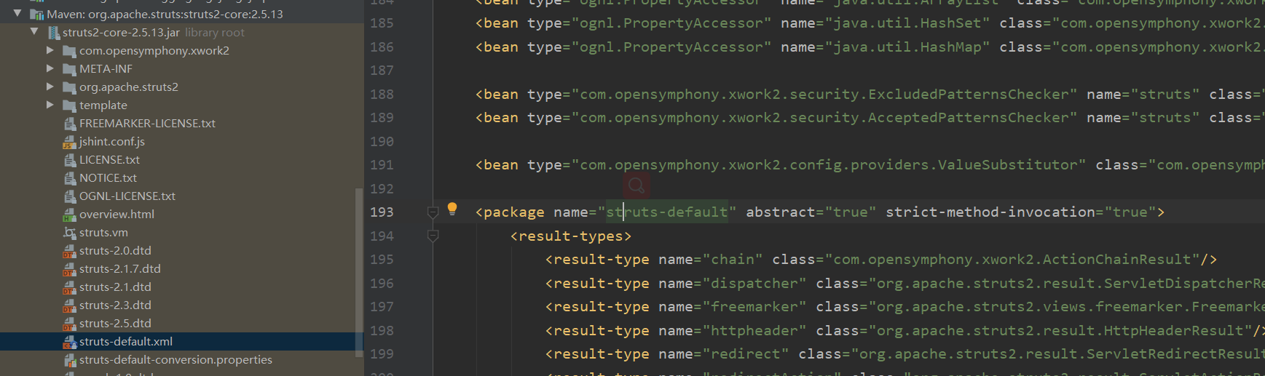
Task: Collapse the package tag fold marker, line 193
Action: click(433, 212)
